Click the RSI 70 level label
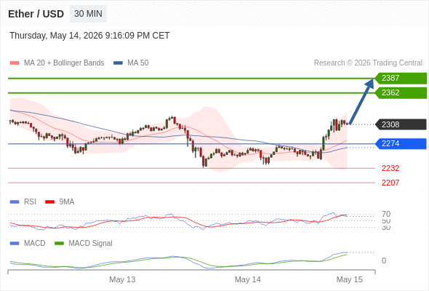The width and height of the screenshot is (429, 291). 386,214
